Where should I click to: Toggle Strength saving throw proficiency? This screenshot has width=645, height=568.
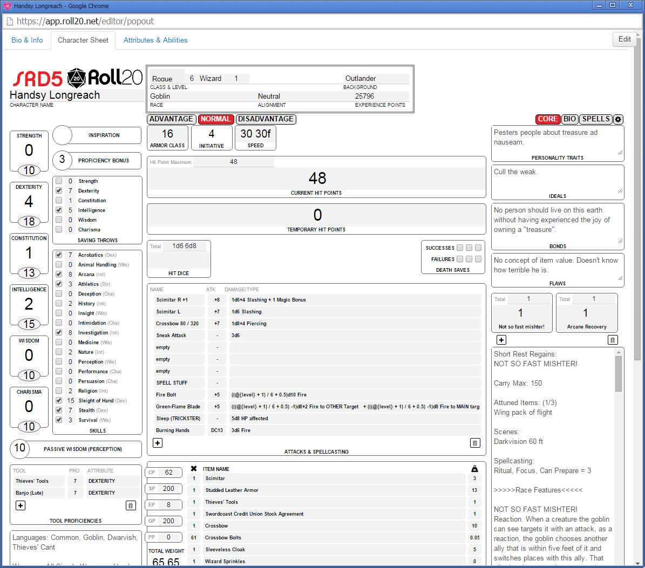pos(59,181)
